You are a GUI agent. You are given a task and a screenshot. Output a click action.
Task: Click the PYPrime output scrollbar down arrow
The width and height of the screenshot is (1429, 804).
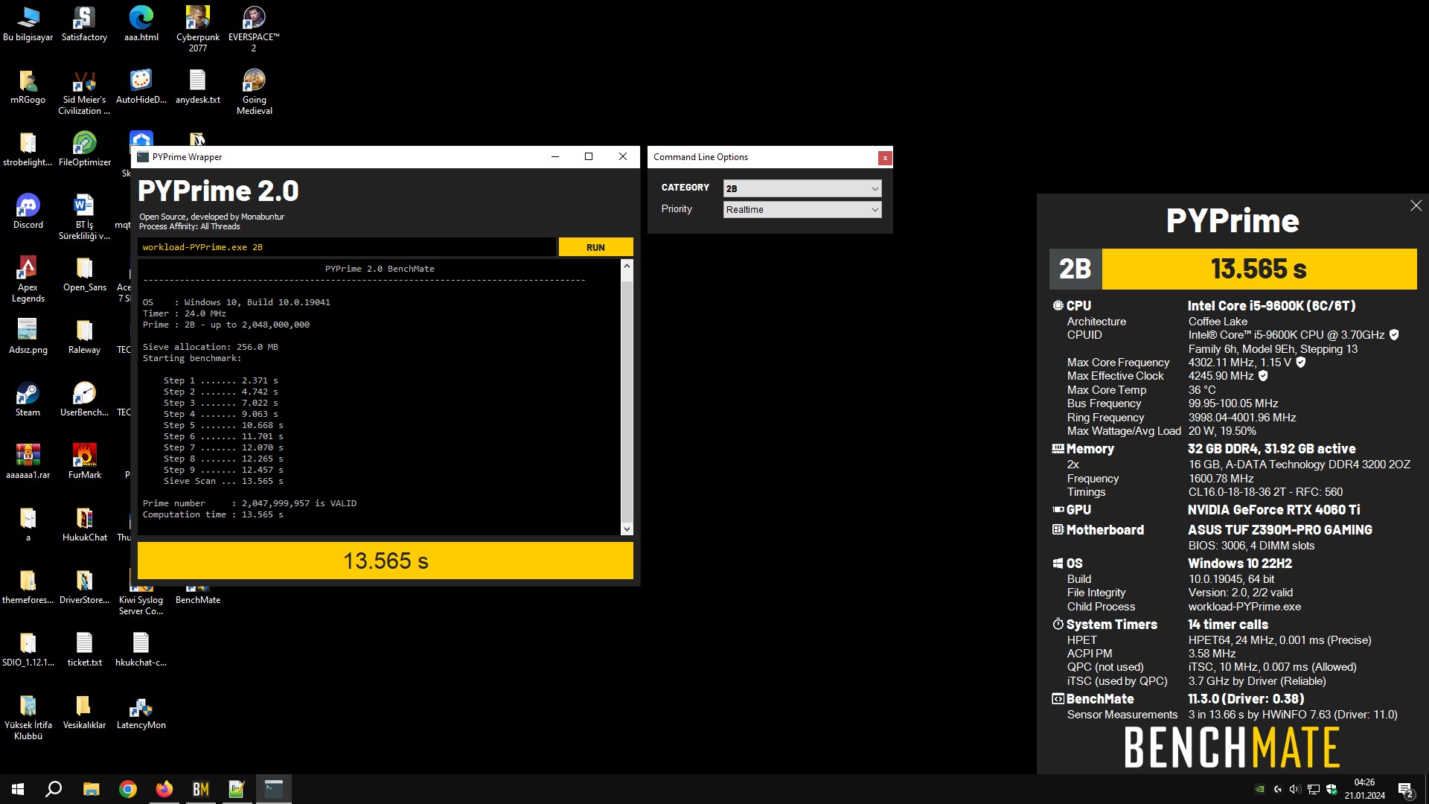pos(627,529)
